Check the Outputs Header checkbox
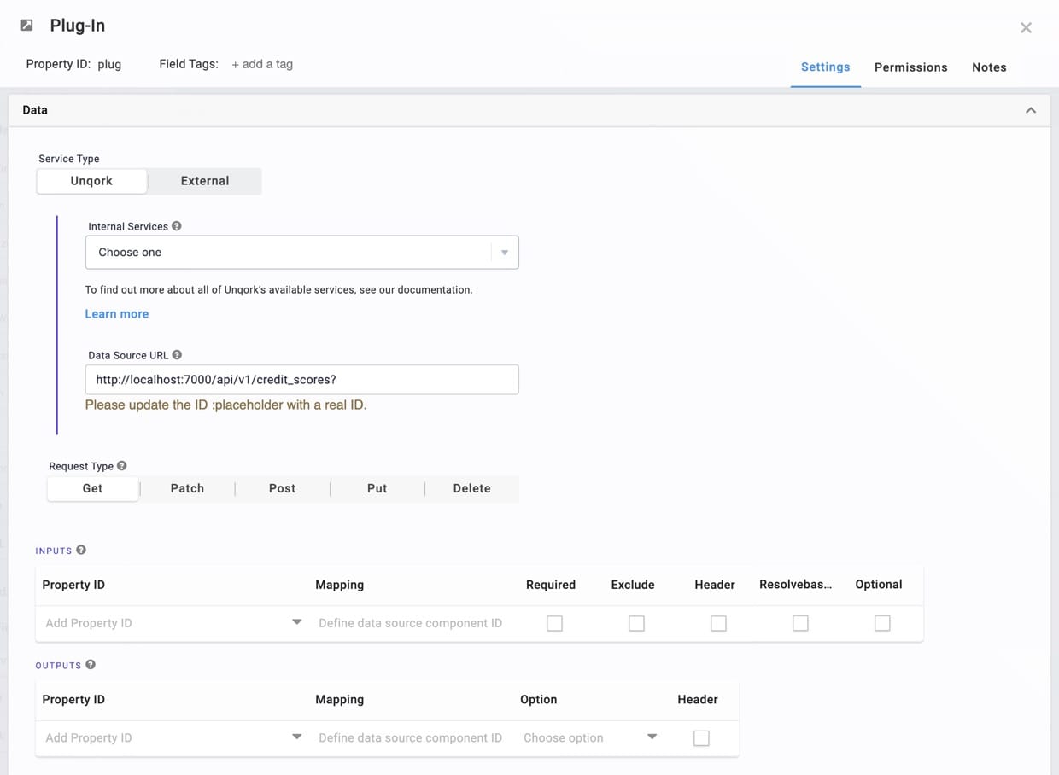Screen dimensions: 1059x775 click(701, 738)
